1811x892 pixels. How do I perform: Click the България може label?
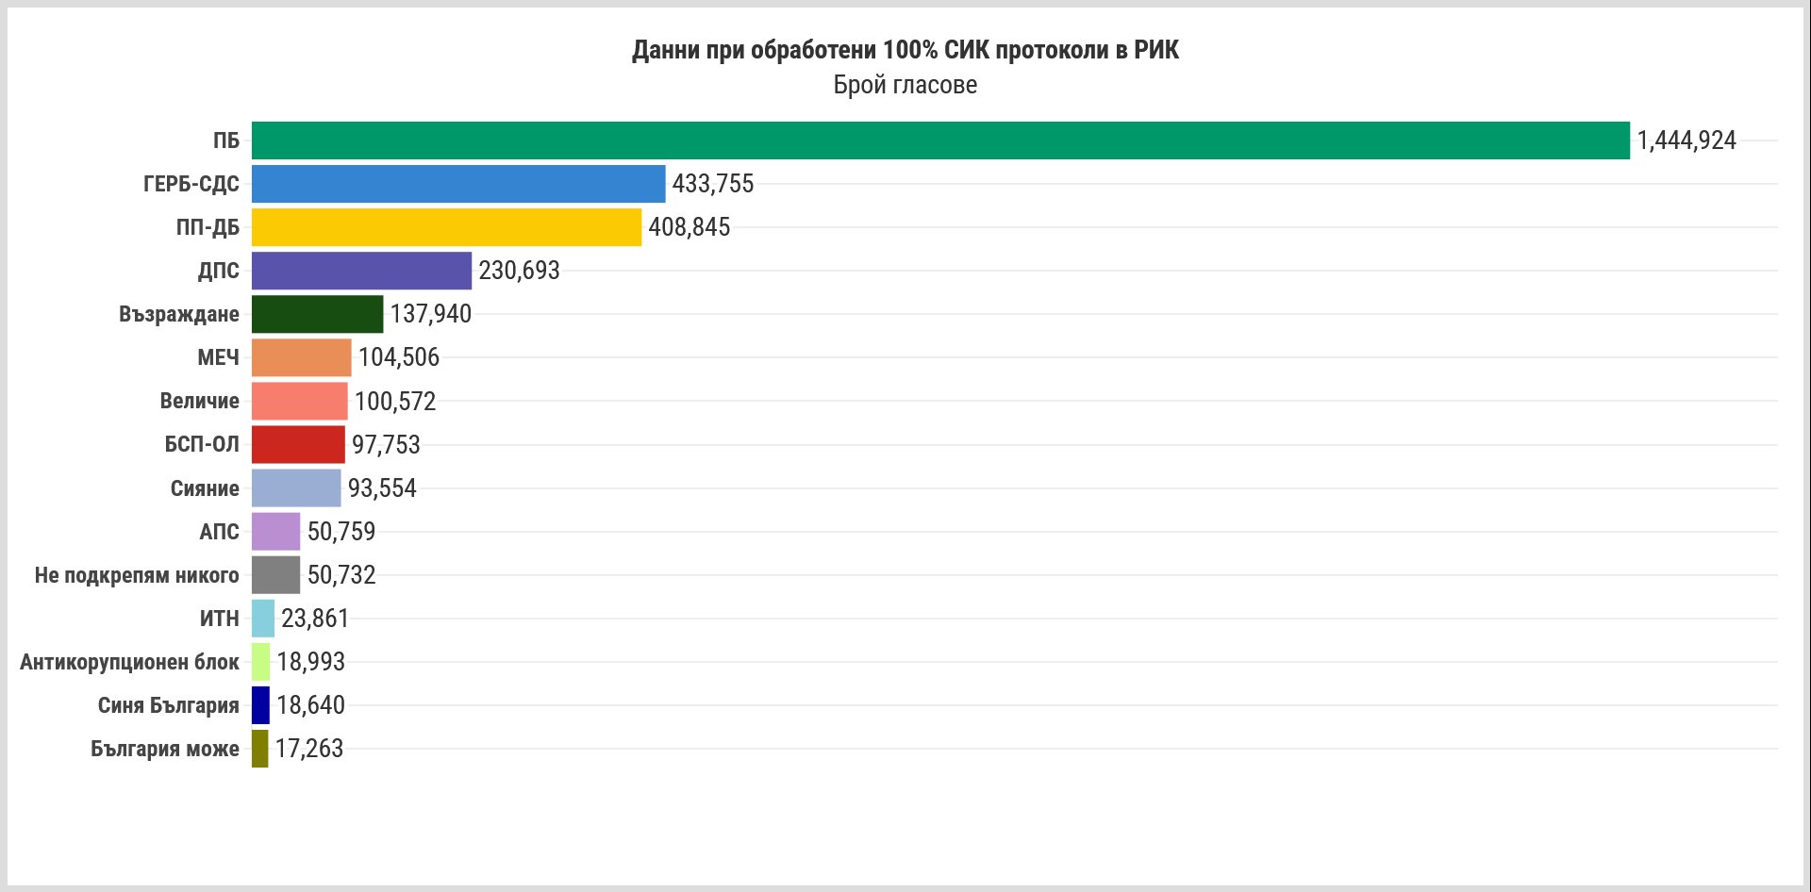(165, 749)
